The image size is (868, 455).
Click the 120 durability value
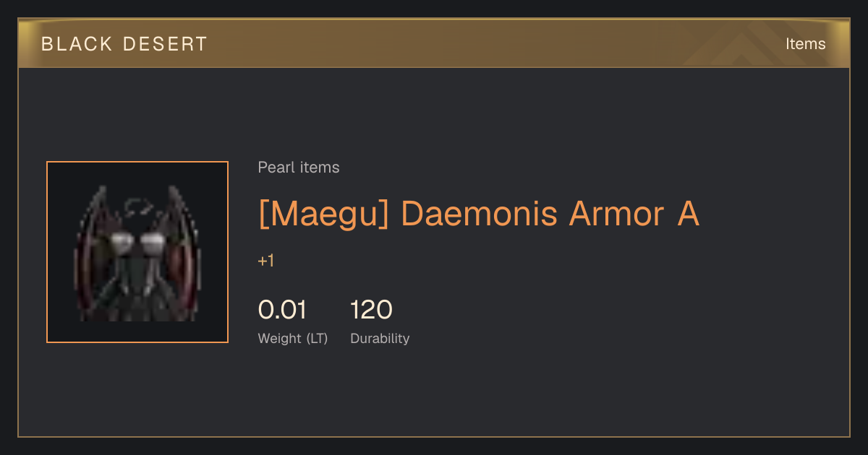pos(371,310)
